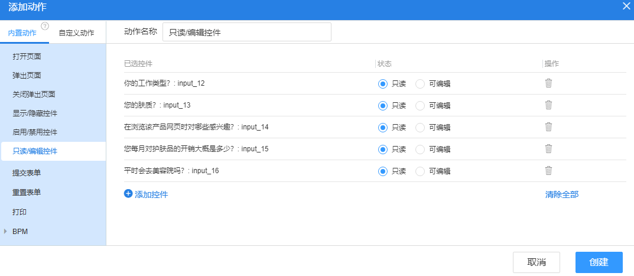Delete the input_12 control row

point(548,83)
